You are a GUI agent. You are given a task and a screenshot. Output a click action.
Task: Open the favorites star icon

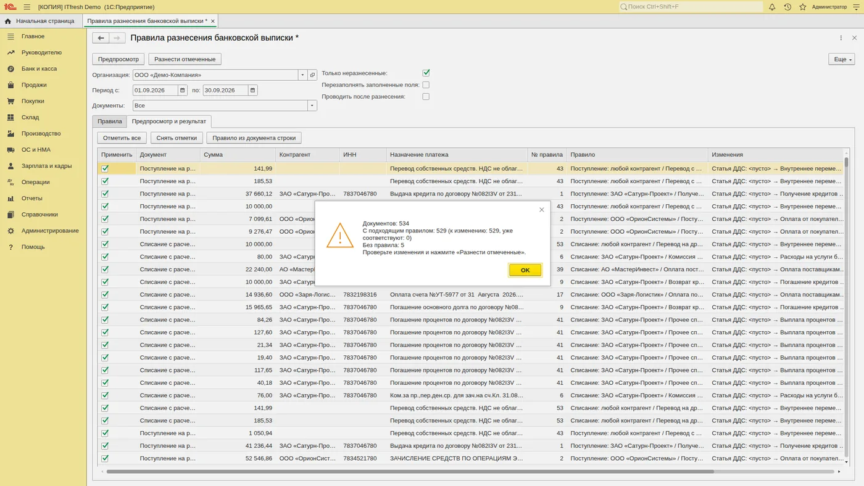point(803,7)
